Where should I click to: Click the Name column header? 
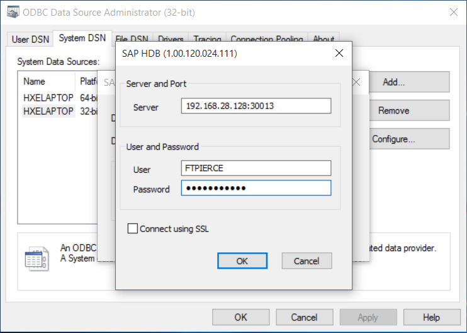46,81
